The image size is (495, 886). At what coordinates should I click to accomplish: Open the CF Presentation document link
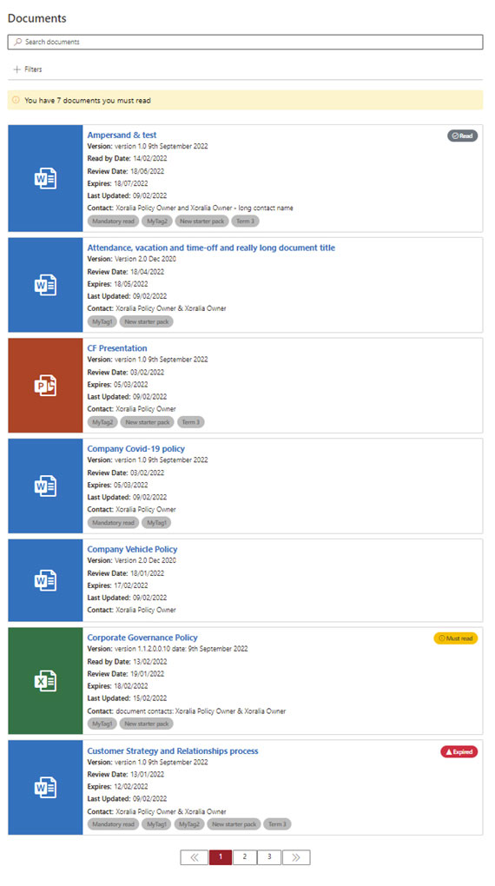click(117, 348)
